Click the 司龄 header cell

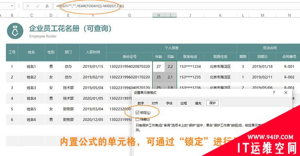coord(171,57)
